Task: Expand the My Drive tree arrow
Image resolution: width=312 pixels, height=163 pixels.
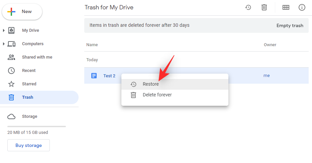Action: point(4,30)
